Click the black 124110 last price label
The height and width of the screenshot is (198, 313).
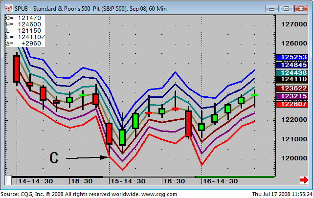point(291,79)
